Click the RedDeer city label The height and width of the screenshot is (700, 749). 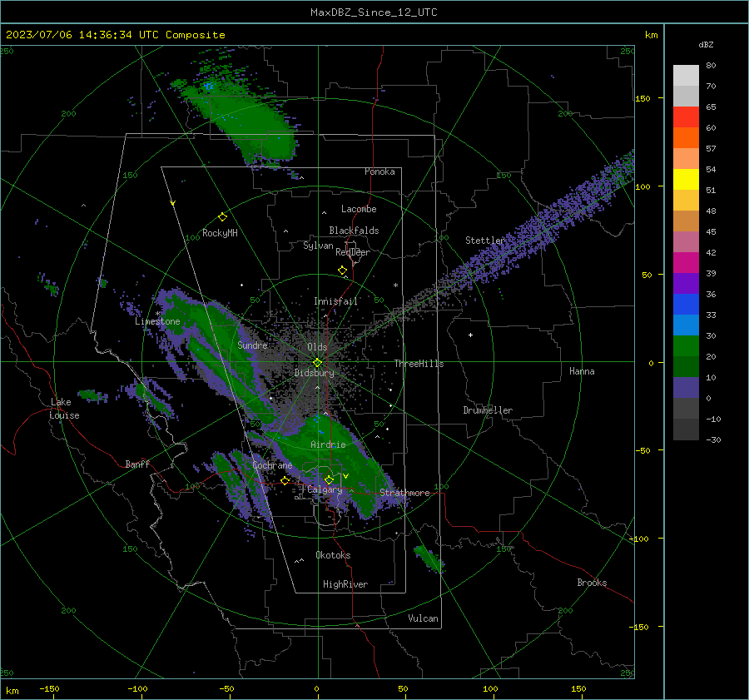pos(353,252)
